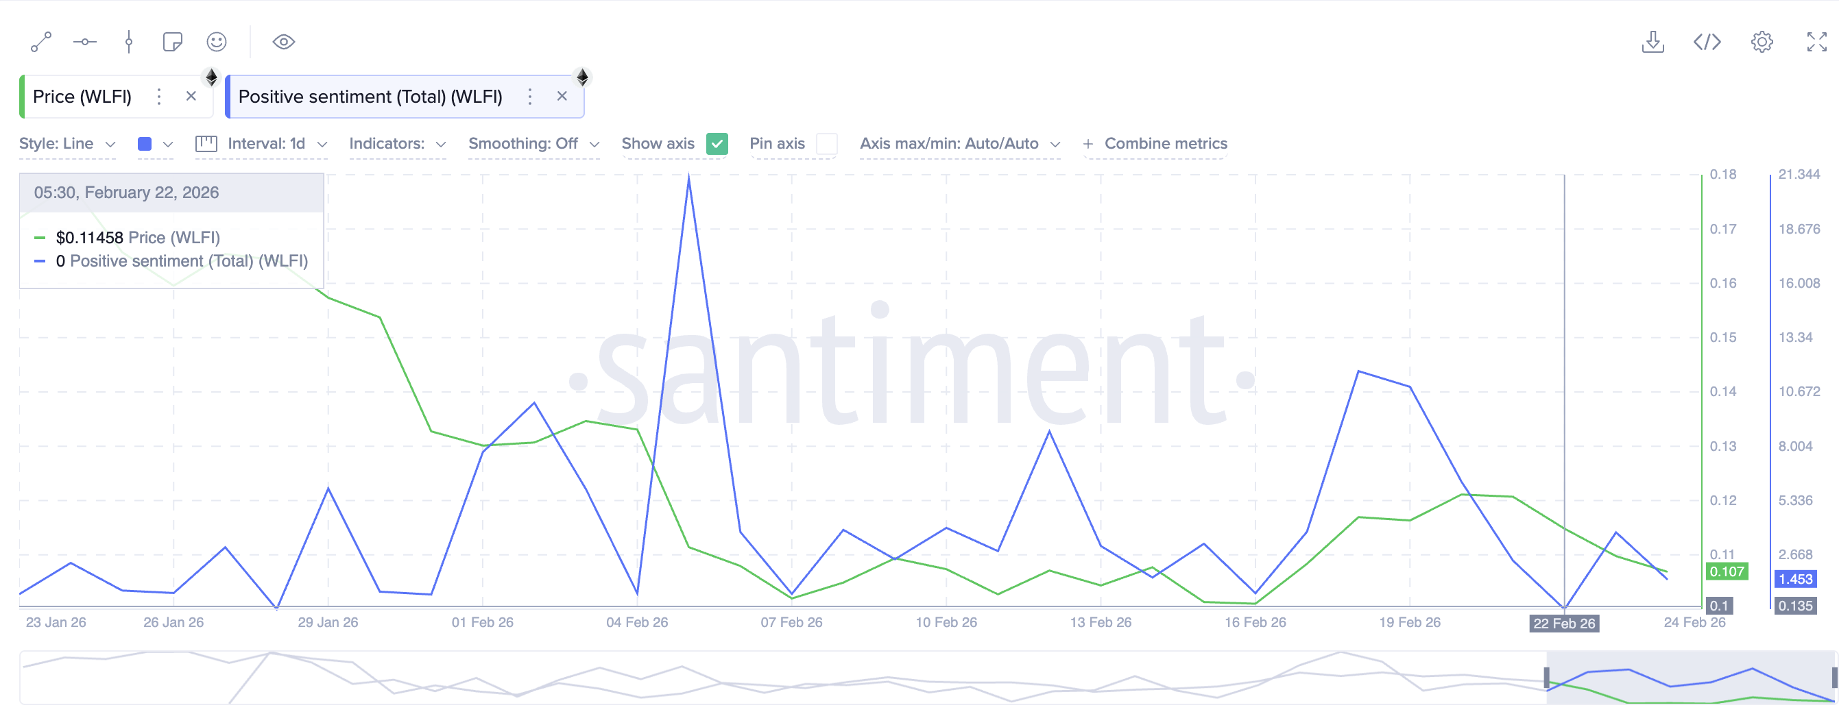Enable the Pin axis checkbox

826,144
